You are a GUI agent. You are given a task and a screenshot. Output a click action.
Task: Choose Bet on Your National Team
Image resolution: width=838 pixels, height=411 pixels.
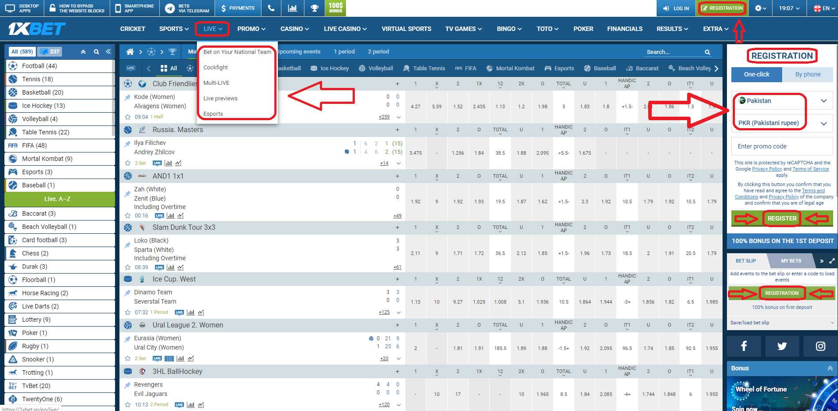point(237,52)
